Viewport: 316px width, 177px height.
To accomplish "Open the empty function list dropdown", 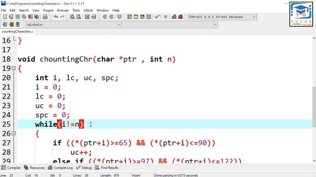I will (169, 25).
